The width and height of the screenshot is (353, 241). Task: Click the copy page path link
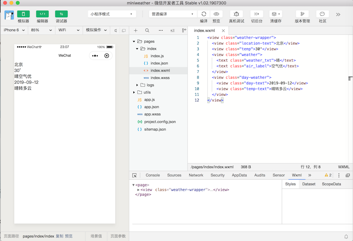coord(59,236)
